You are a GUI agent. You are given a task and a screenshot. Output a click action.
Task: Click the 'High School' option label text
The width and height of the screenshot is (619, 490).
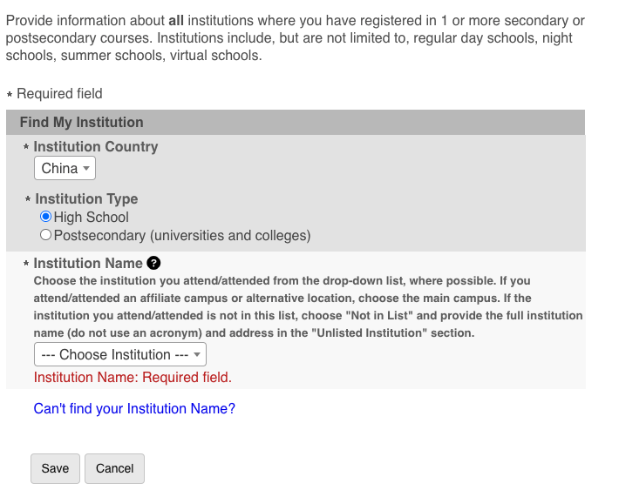pos(91,218)
